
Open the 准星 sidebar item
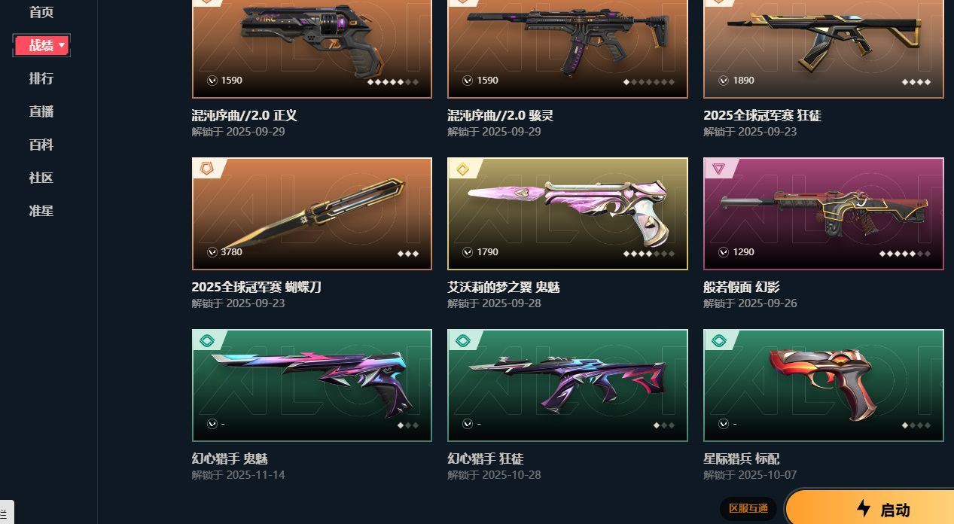point(41,211)
